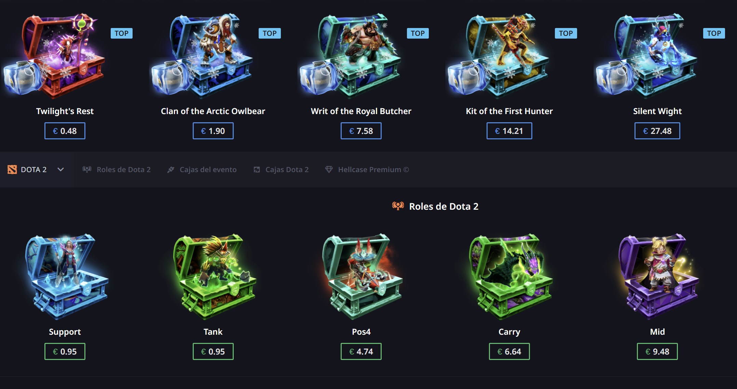Click the Carry case title link
This screenshot has width=737, height=389.
click(x=509, y=332)
